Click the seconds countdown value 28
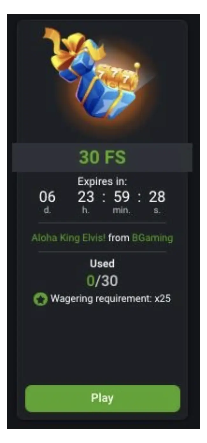207x443 pixels. pyautogui.click(x=157, y=197)
